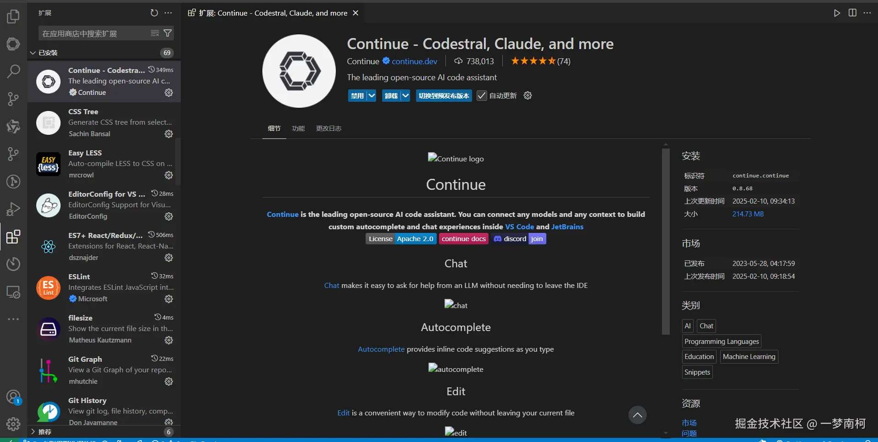The height and width of the screenshot is (442, 878).
Task: Select the AI category tag
Action: 687,326
